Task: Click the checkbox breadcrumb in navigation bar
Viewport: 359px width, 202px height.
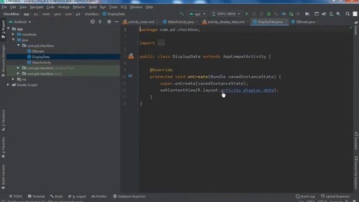Action: pyautogui.click(x=91, y=14)
